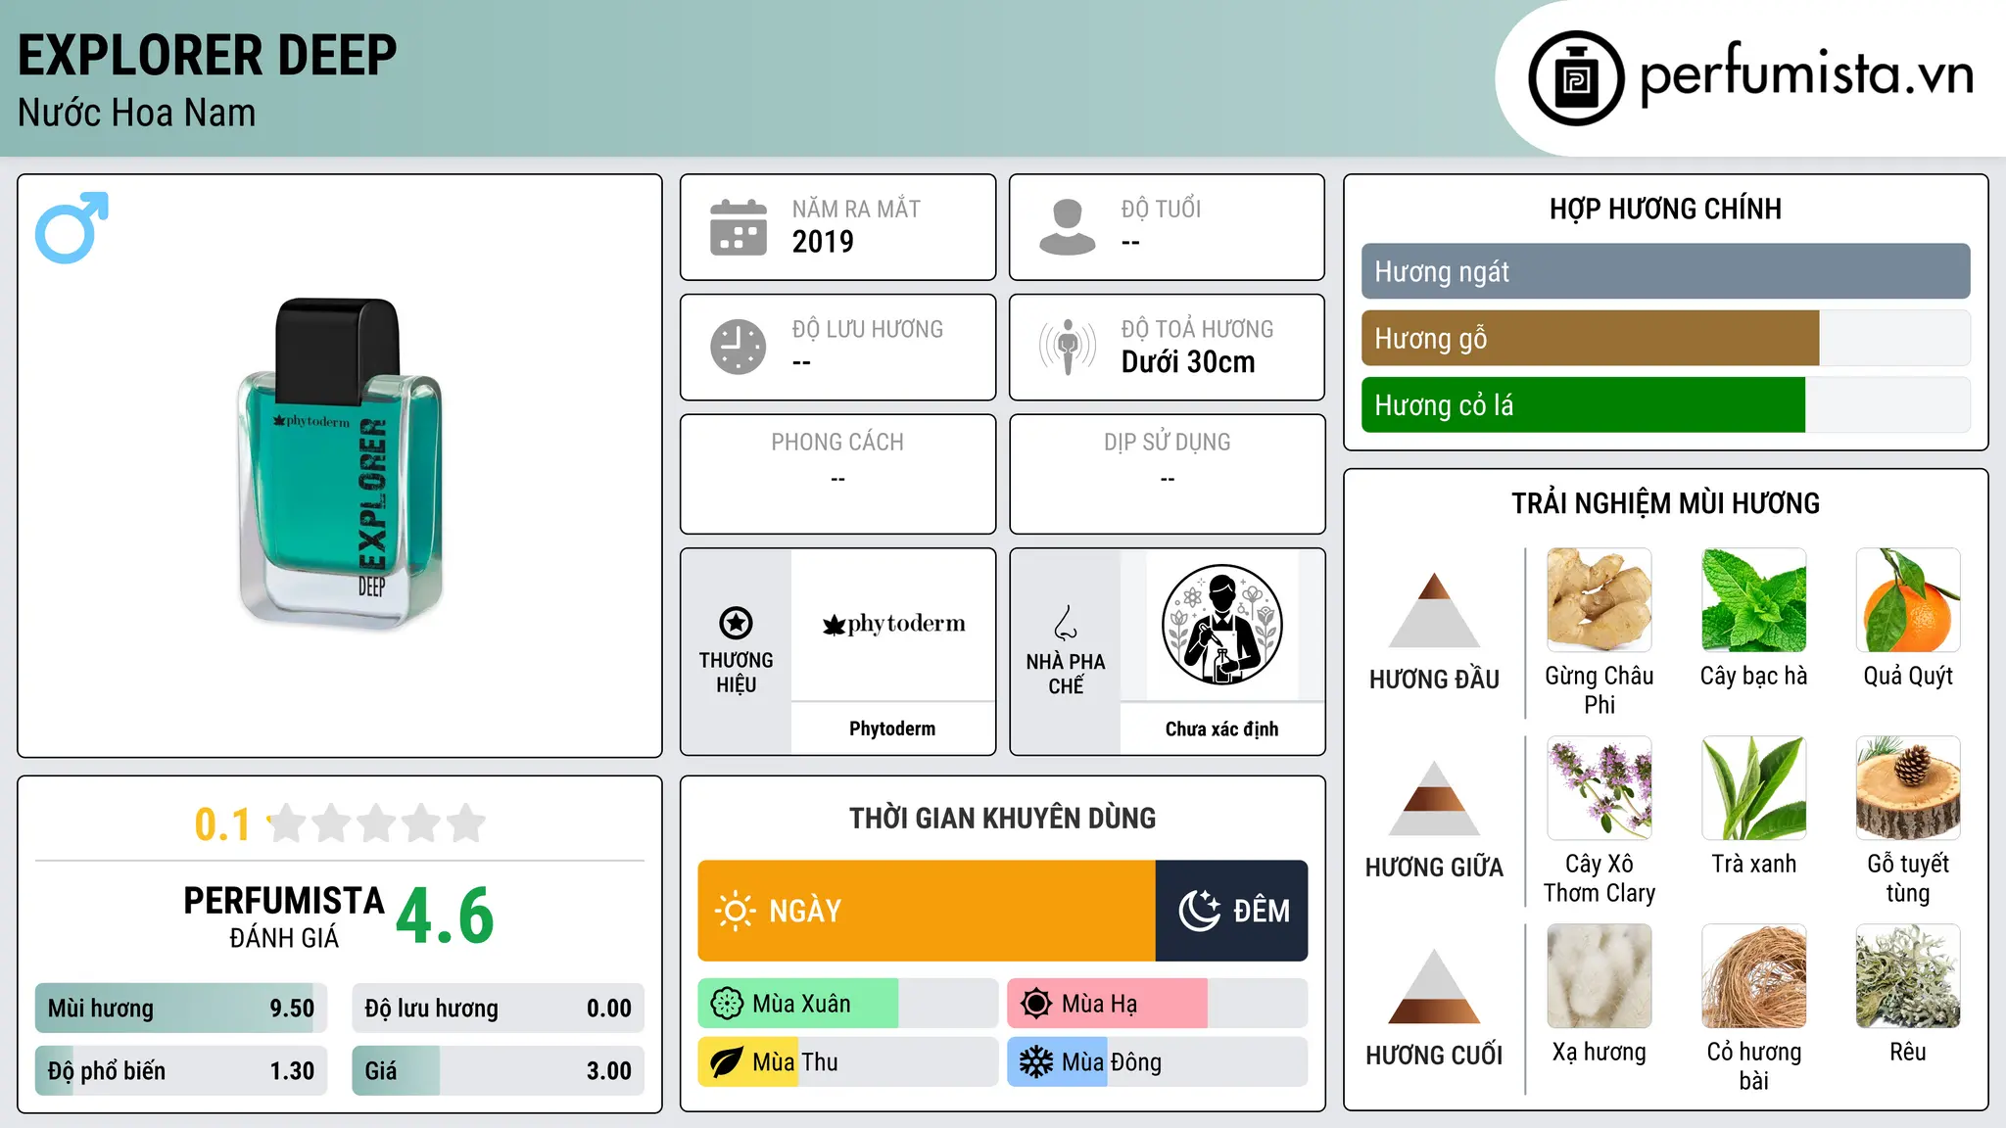Click the DỊP SỬ DỤNG card
The height and width of the screenshot is (1128, 2006).
[x=1167, y=474]
